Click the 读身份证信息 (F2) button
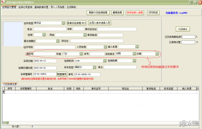Viewport: 202px width, 129px height. click(76, 23)
